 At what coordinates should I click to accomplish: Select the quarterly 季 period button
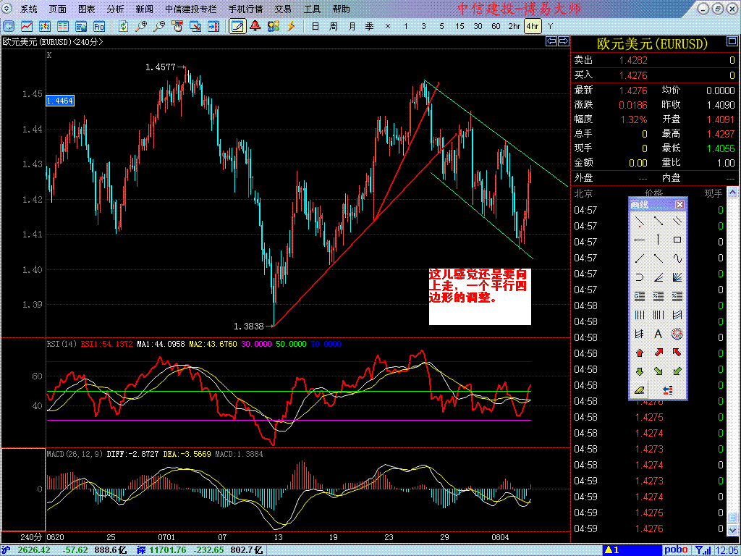370,27
